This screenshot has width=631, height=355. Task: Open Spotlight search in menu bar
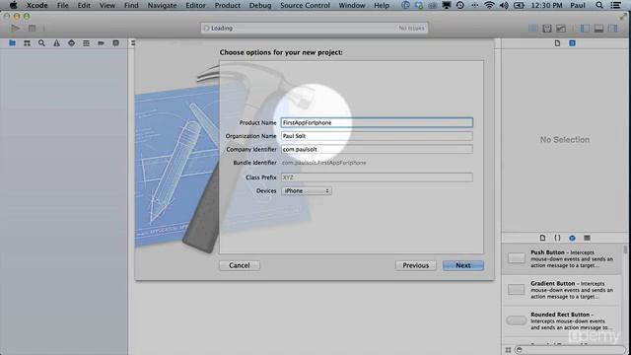click(x=599, y=5)
